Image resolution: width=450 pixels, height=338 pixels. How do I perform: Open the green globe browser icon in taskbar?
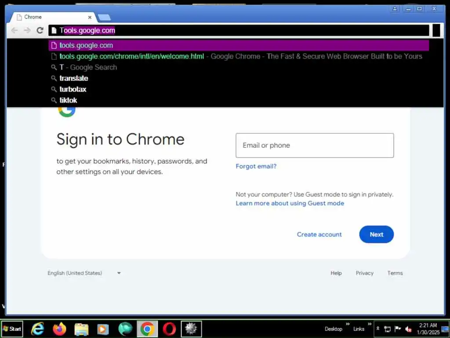tap(125, 329)
